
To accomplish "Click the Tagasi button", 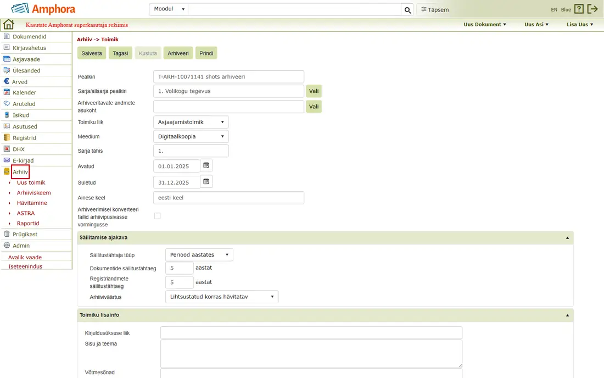I will coord(120,53).
